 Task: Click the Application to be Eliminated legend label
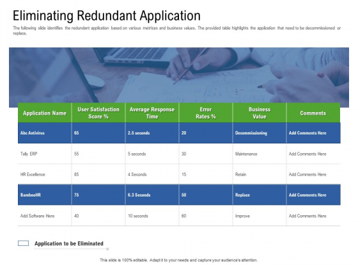click(x=69, y=243)
